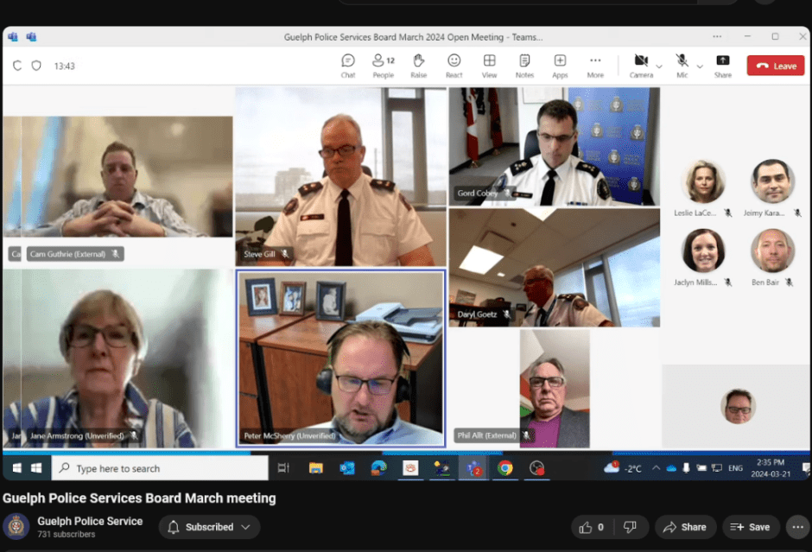Expand the Mic options dropdown arrow
Viewport: 812px width, 552px height.
coord(699,66)
